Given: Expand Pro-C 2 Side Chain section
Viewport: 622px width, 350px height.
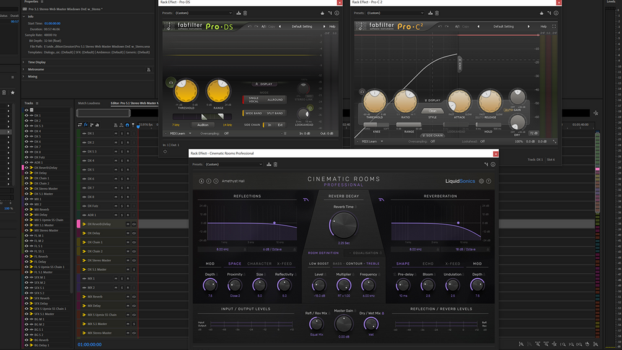Looking at the screenshot, I should click(433, 136).
